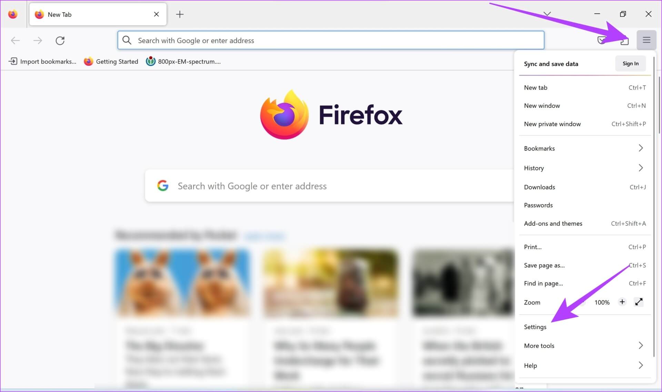Expand the History submenu
The width and height of the screenshot is (662, 392).
click(585, 168)
